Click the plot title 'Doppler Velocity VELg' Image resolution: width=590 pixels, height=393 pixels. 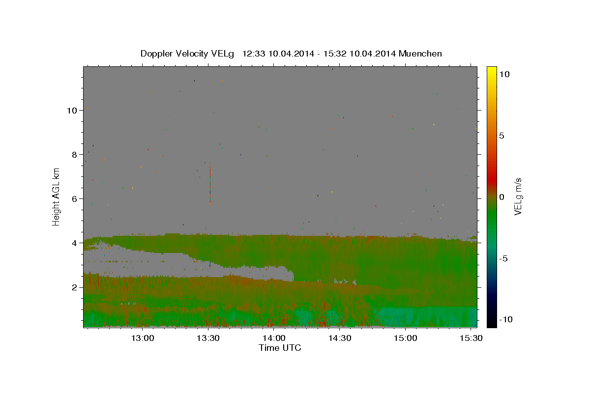point(187,54)
